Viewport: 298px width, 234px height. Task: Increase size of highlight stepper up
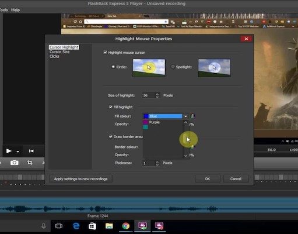(157, 94)
